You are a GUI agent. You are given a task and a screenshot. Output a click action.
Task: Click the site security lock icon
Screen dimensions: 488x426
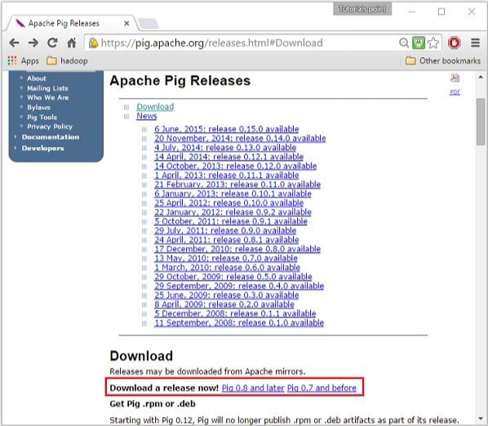pyautogui.click(x=93, y=42)
